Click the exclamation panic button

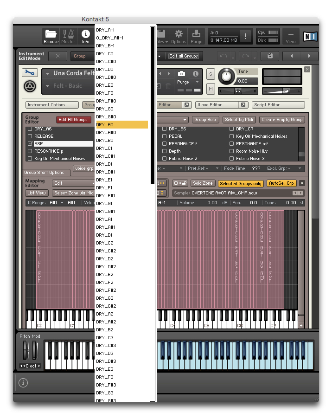coord(245,36)
